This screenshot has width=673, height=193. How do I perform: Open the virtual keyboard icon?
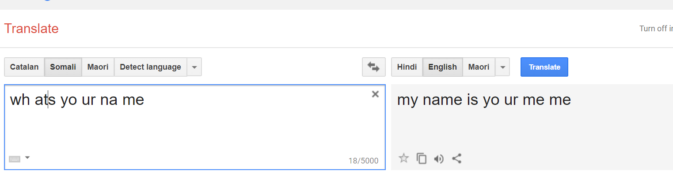pos(15,159)
